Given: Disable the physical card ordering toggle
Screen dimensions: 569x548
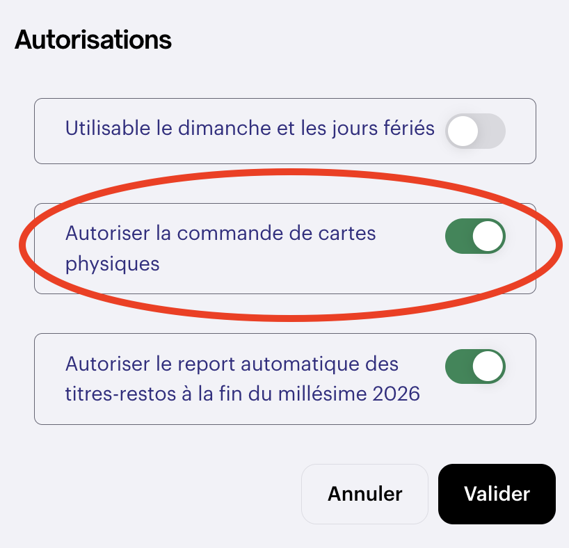Looking at the screenshot, I should point(475,237).
